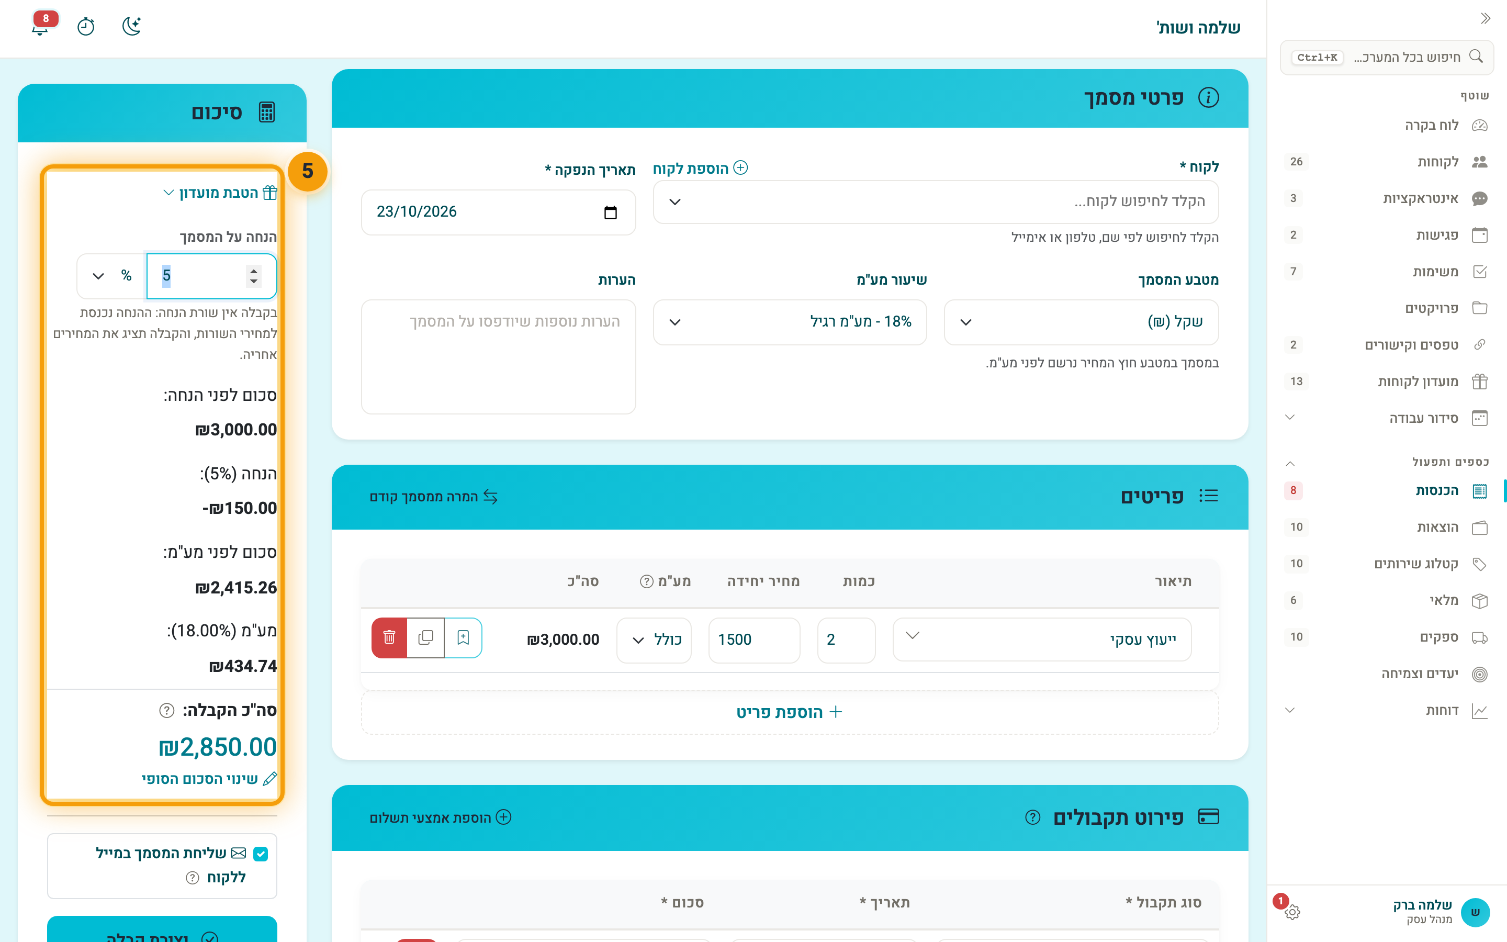Viewport: 1507px width, 942px height.
Task: Click הוספת אמצעי תשלום
Action: [440, 817]
